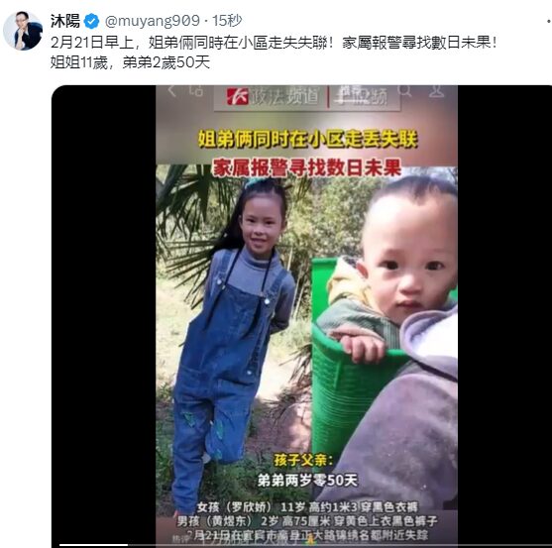Open the more options dots on the tweet
This screenshot has height=548, width=552.
coord(549,21)
